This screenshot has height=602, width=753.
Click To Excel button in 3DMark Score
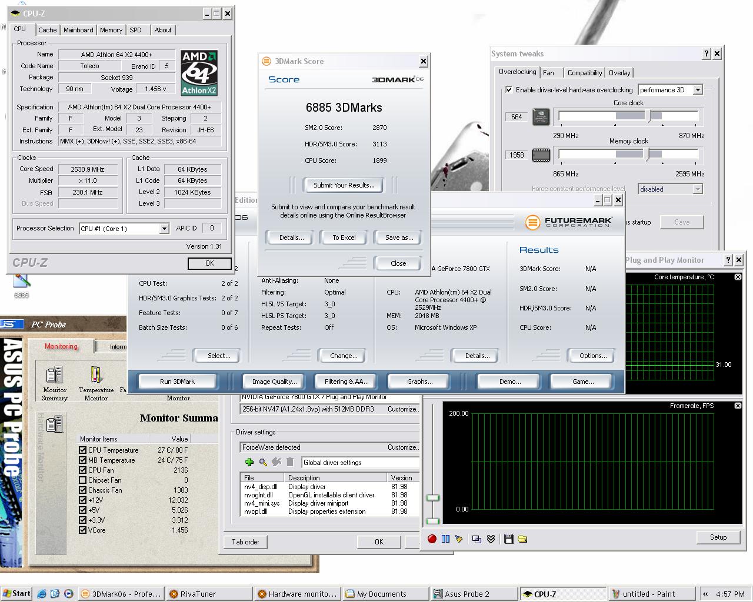tap(344, 238)
